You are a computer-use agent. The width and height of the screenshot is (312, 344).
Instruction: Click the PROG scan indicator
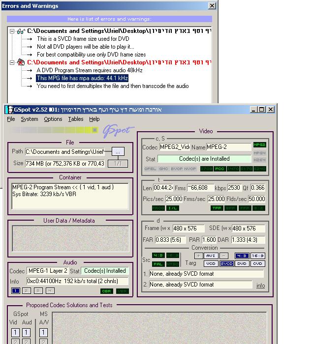point(158,208)
